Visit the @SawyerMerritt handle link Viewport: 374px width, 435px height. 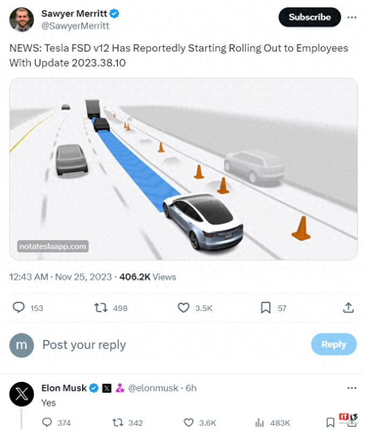coord(75,25)
